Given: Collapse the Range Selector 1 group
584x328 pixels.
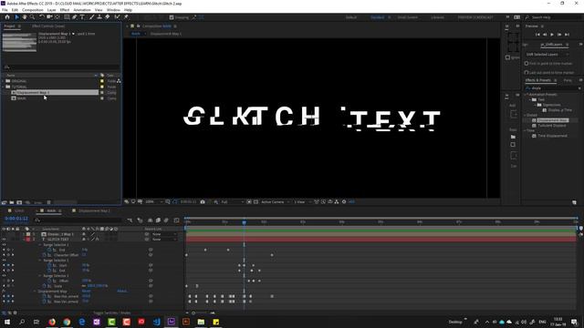Looking at the screenshot, I should (40, 245).
